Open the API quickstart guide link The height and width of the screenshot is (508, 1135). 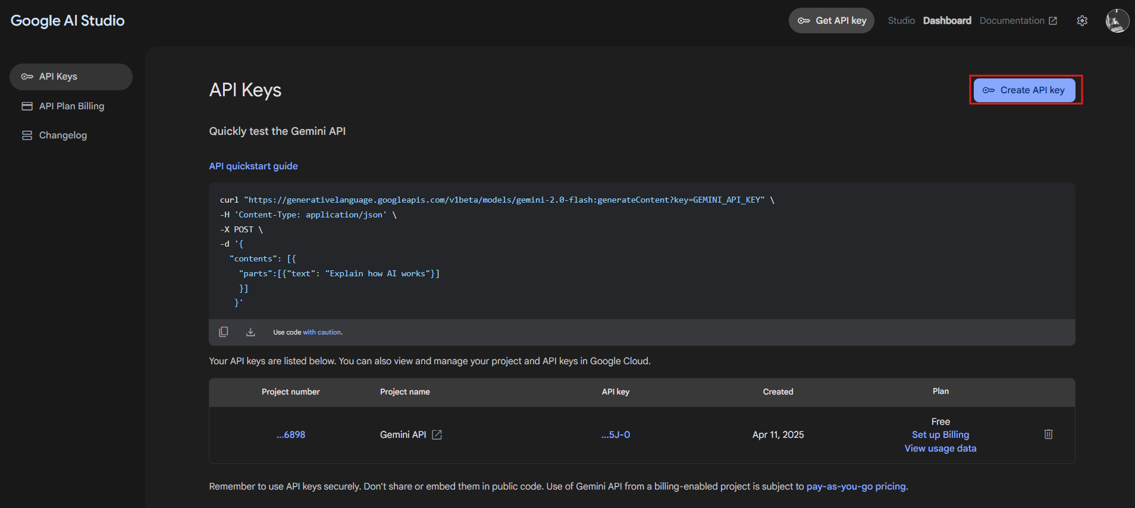pos(253,166)
